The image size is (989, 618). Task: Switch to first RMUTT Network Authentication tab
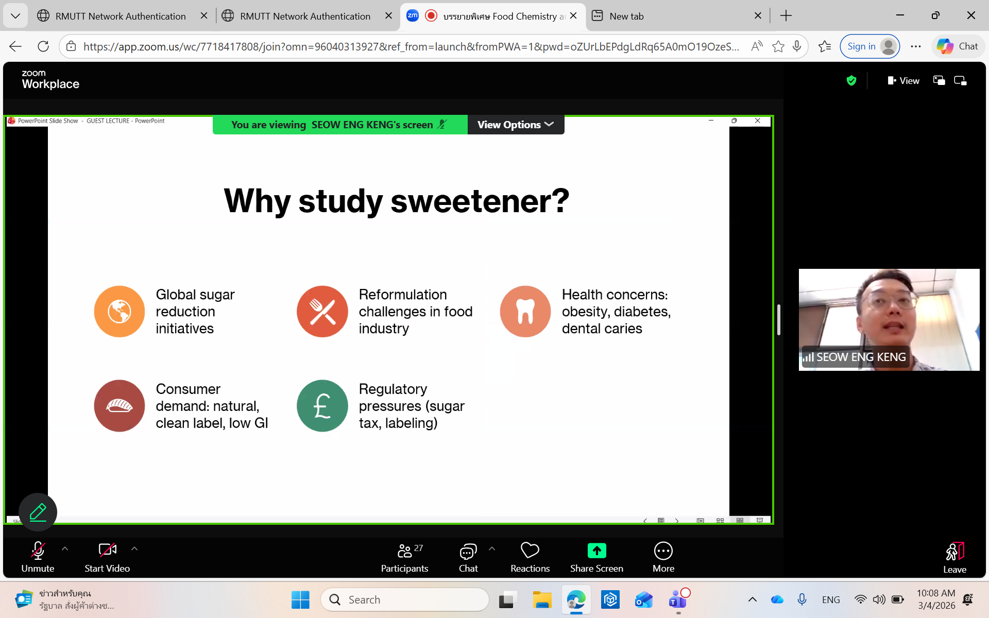(x=120, y=16)
